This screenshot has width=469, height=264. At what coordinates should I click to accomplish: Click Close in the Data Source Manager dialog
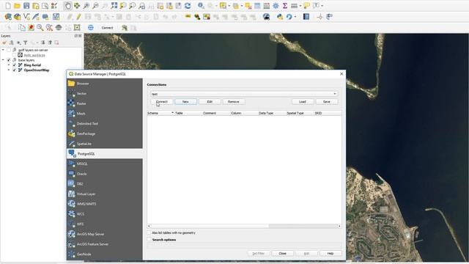(x=282, y=253)
